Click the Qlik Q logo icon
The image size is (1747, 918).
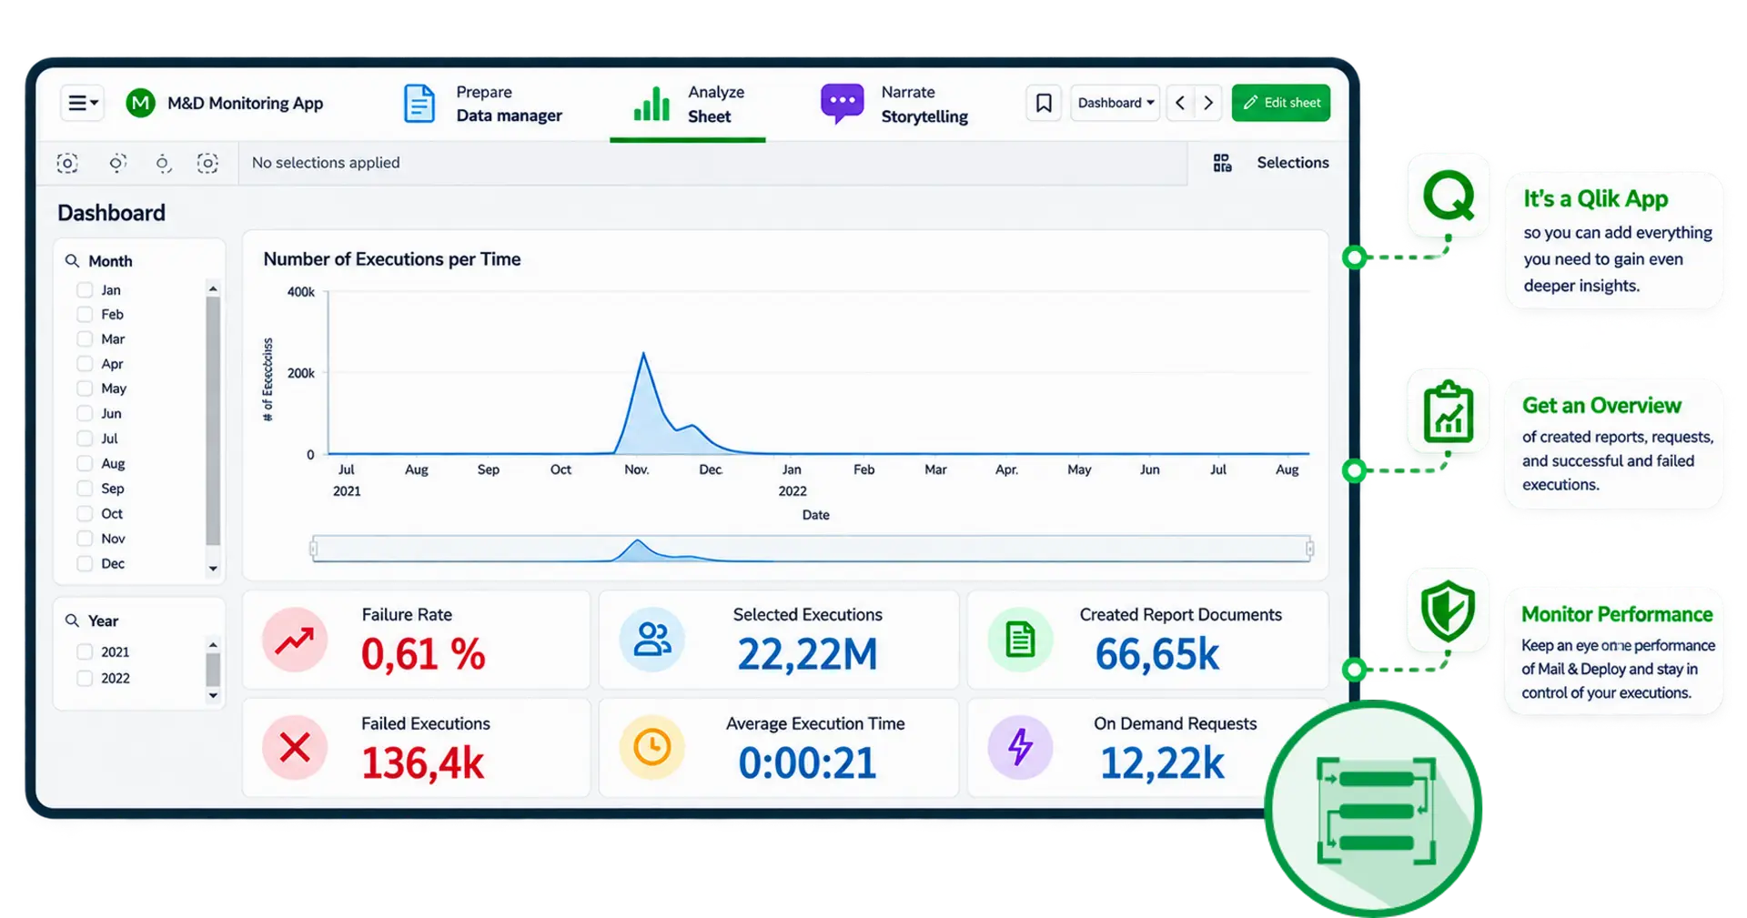1449,196
